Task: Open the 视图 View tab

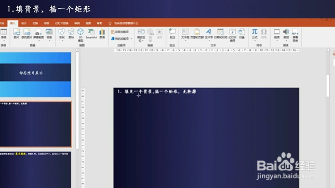Action: tap(88, 23)
